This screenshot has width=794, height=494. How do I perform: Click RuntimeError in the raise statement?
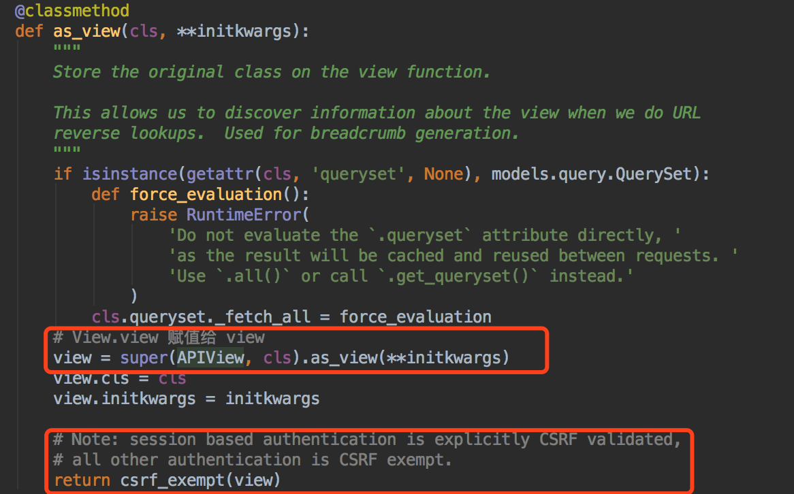tap(243, 215)
